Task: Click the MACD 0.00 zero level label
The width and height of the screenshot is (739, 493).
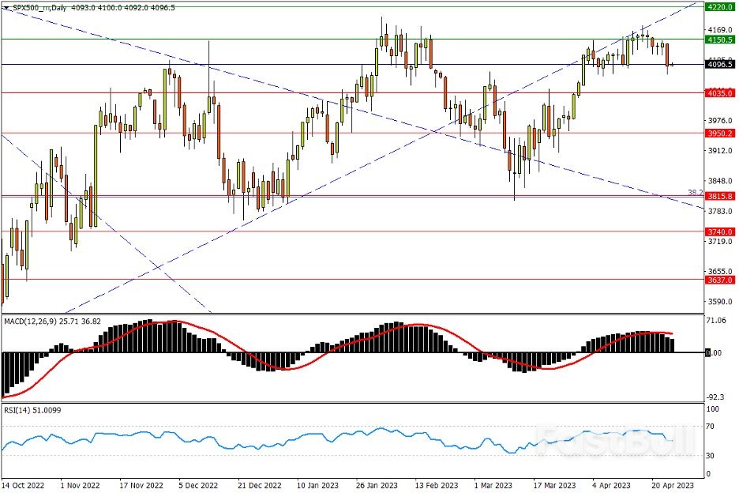Action: (713, 352)
